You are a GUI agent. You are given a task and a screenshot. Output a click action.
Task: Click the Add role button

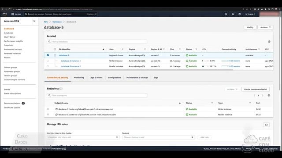tap(204, 137)
